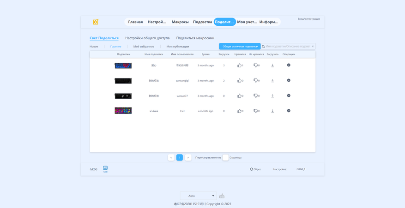Click the Нравится column header
This screenshot has height=208, width=405.
pyautogui.click(x=240, y=54)
